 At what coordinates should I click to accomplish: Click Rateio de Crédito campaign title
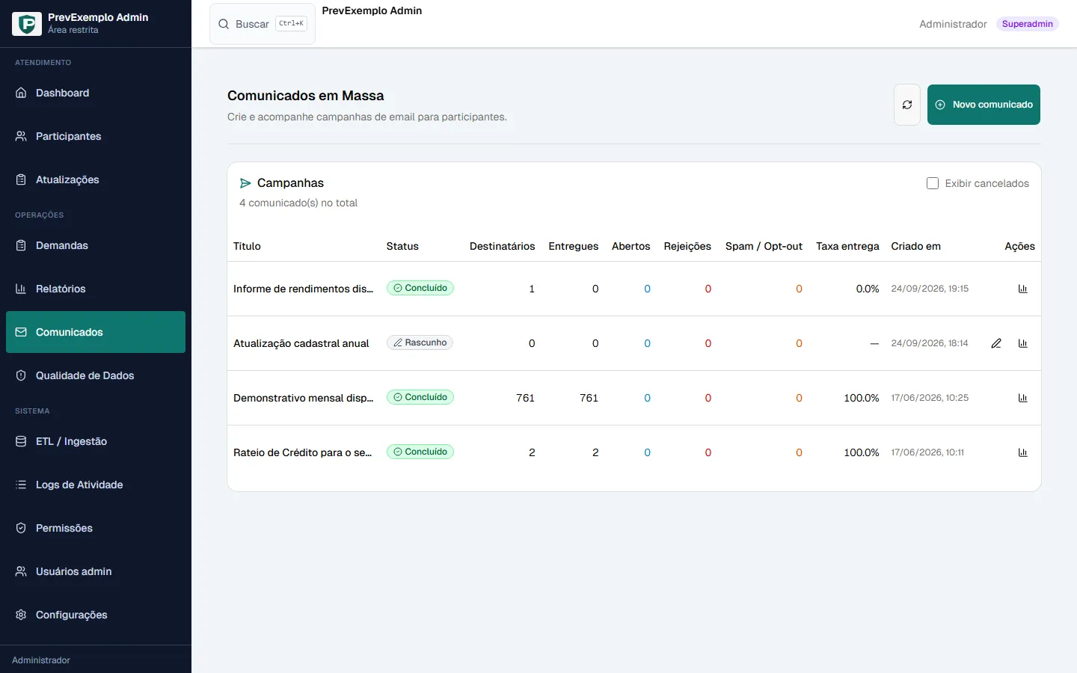click(303, 452)
